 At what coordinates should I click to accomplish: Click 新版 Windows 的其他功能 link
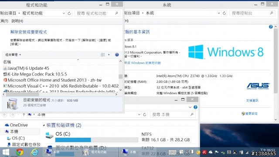[143, 63]
